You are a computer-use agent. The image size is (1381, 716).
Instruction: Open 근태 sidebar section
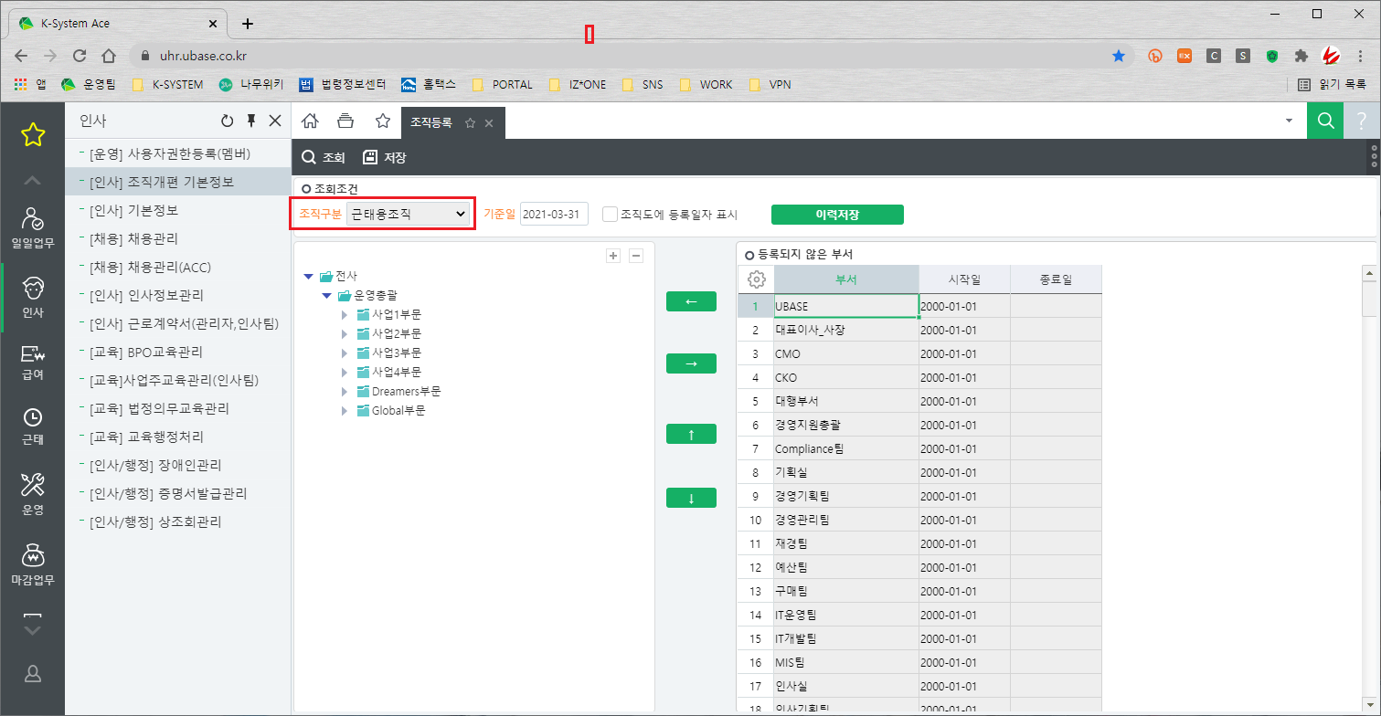33,426
